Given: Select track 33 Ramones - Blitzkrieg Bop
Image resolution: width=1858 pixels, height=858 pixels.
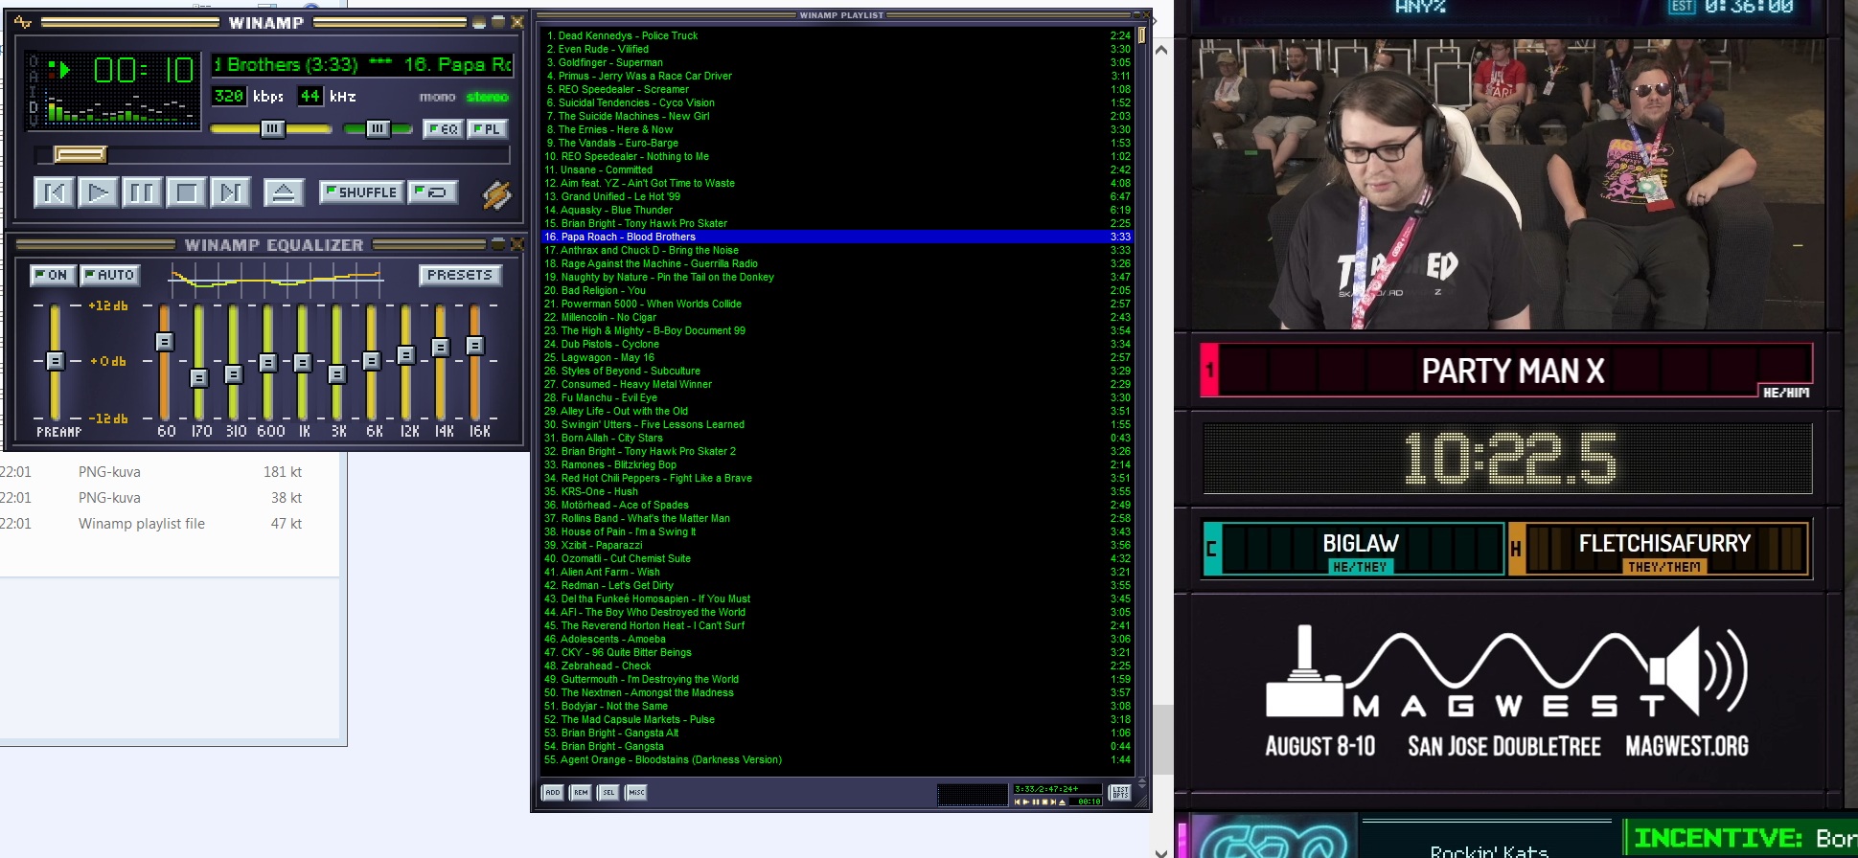Looking at the screenshot, I should pos(837,464).
